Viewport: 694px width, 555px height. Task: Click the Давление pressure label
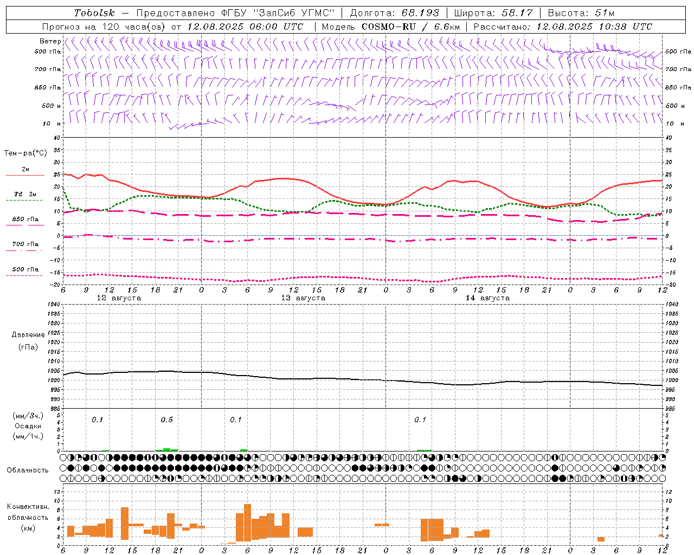pyautogui.click(x=28, y=335)
